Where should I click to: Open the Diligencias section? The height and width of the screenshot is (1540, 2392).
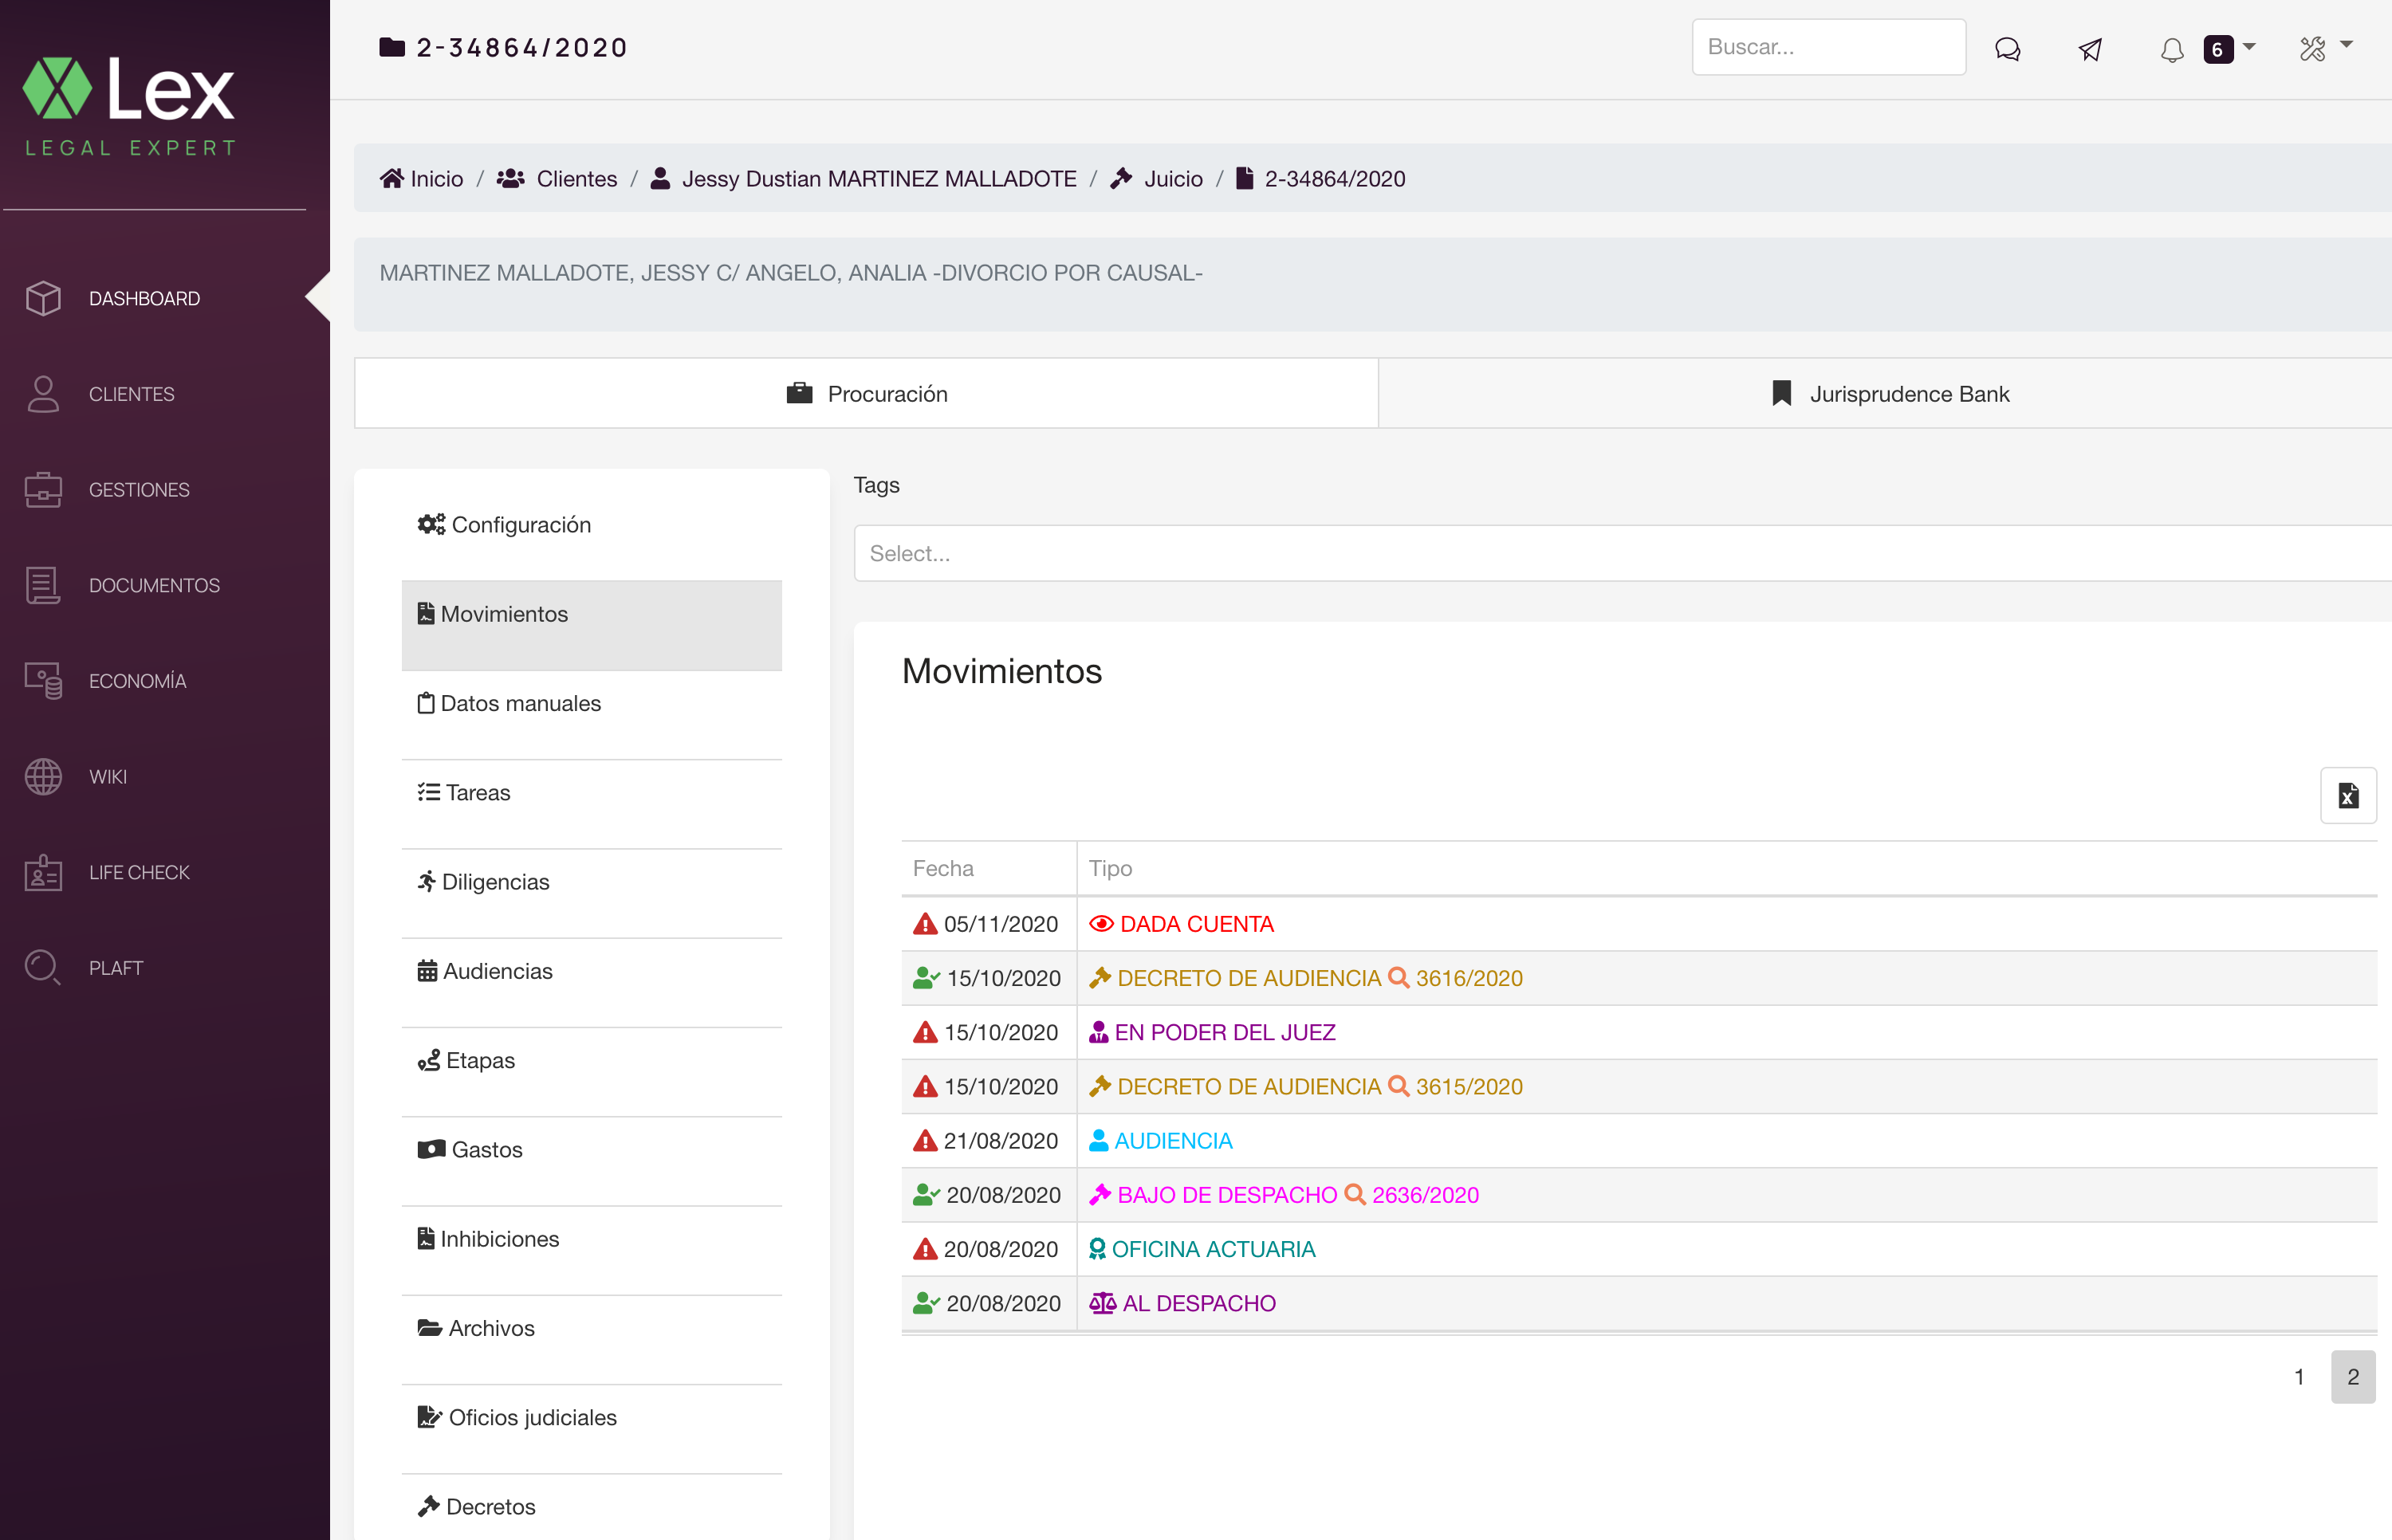[592, 892]
